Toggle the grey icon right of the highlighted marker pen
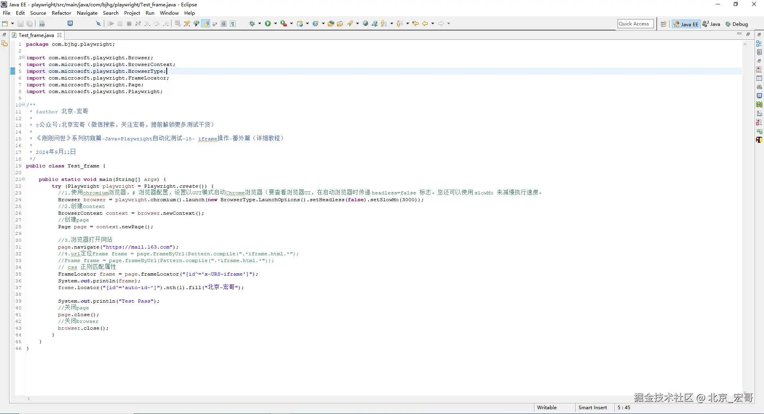Screen dimensions: 764x414 pyautogui.click(x=215, y=24)
